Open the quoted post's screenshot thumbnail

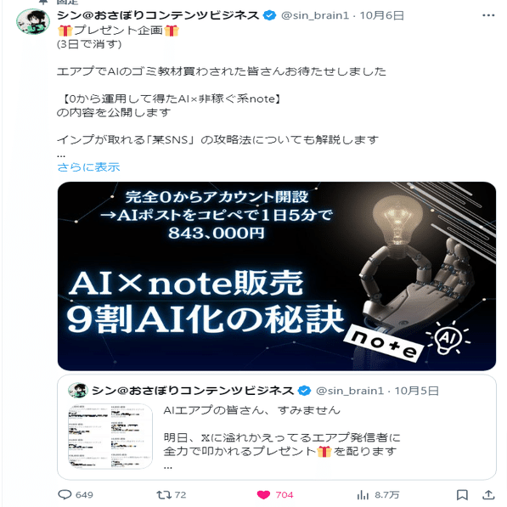[x=110, y=436]
